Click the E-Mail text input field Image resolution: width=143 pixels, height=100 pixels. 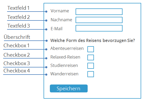99,28
